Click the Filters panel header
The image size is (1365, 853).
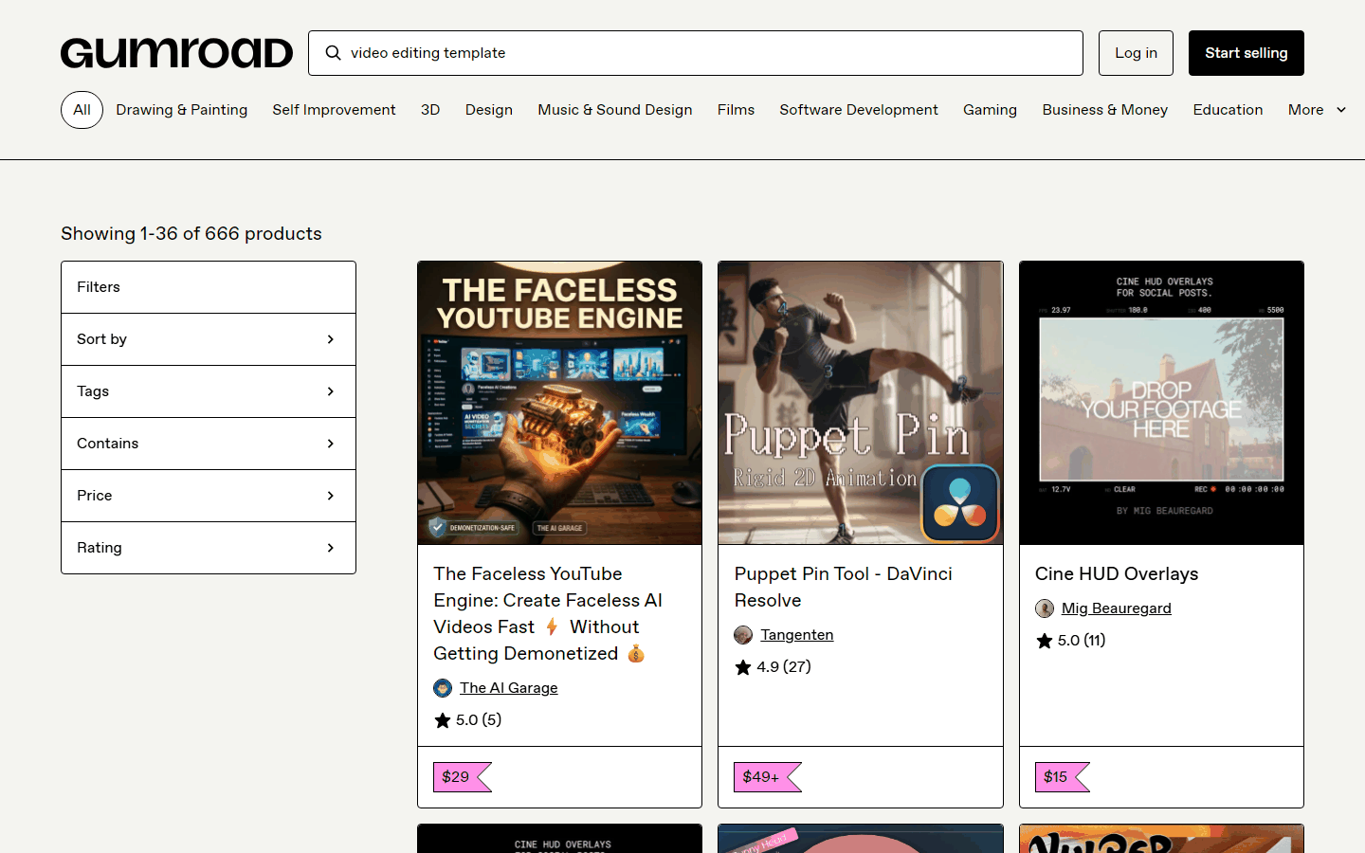click(x=209, y=287)
